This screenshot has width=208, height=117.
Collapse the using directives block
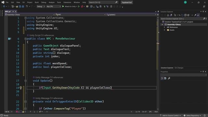pyautogui.click(x=25, y=18)
